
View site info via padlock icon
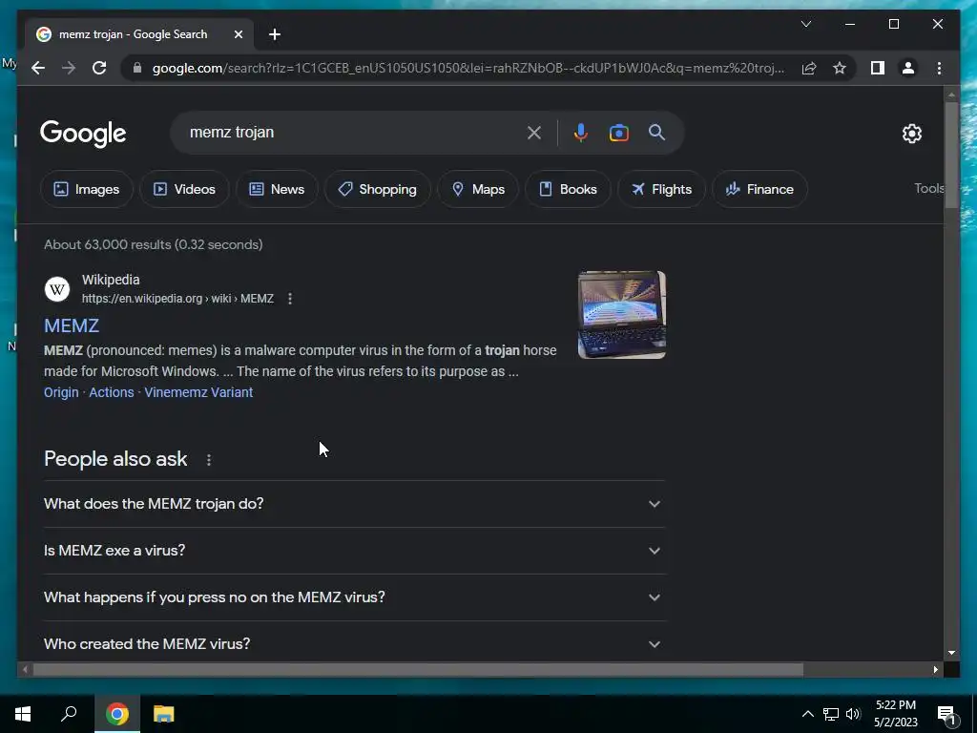pyautogui.click(x=137, y=68)
